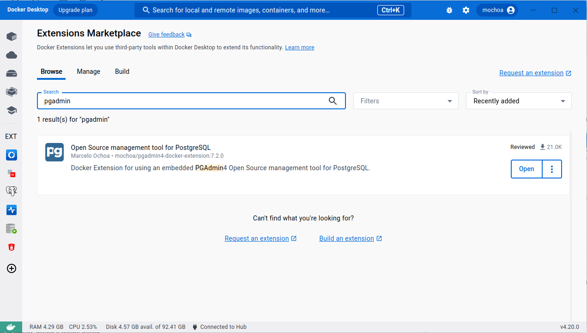587x333 pixels.
Task: Click the red shield extension icon
Action: pyautogui.click(x=12, y=247)
